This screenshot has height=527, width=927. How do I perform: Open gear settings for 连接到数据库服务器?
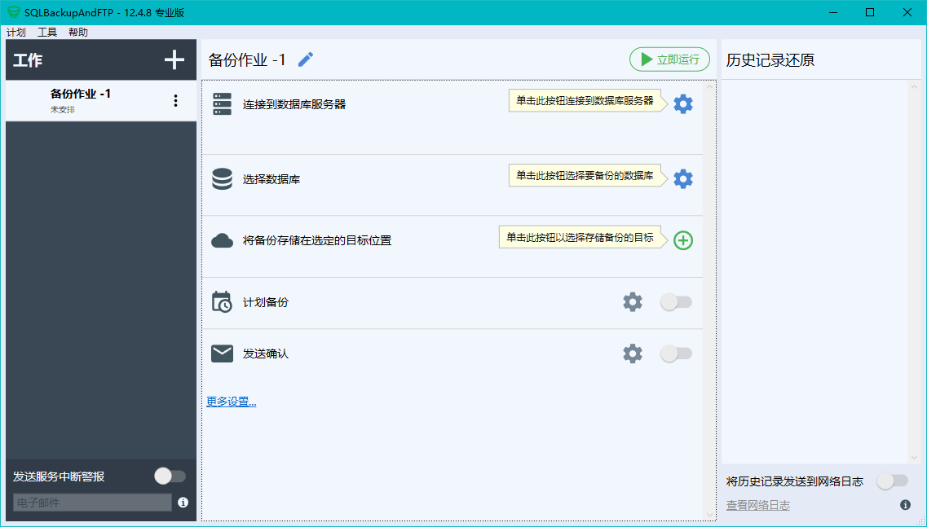[x=683, y=104]
